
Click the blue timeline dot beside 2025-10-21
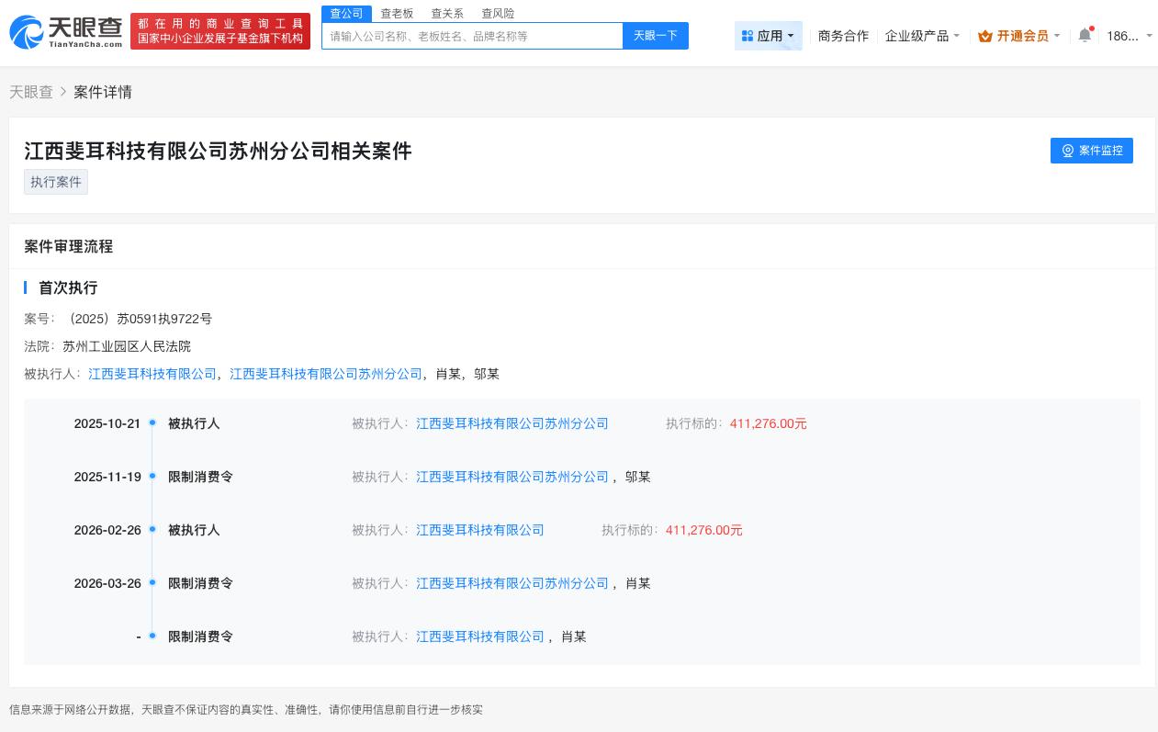(x=152, y=423)
